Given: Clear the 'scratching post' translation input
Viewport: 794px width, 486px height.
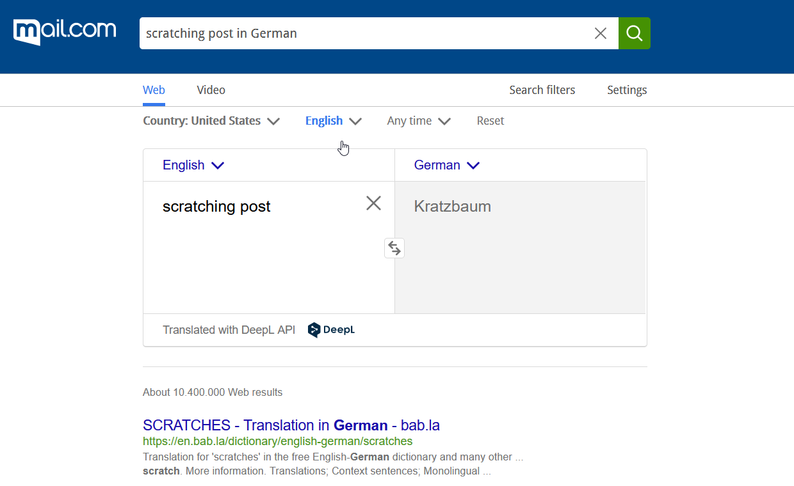Looking at the screenshot, I should point(373,203).
